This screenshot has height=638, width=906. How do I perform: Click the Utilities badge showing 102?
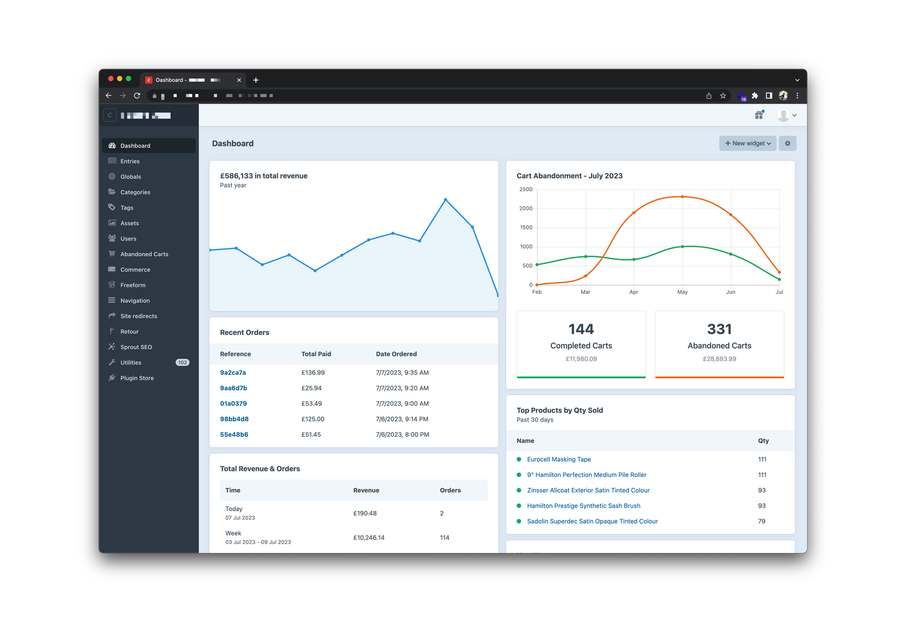pos(182,362)
